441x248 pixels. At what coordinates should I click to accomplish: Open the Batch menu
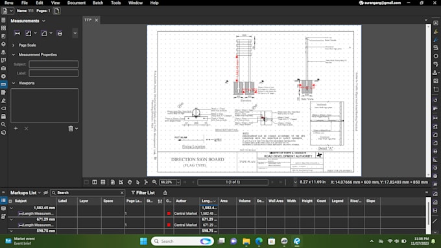pos(98,3)
